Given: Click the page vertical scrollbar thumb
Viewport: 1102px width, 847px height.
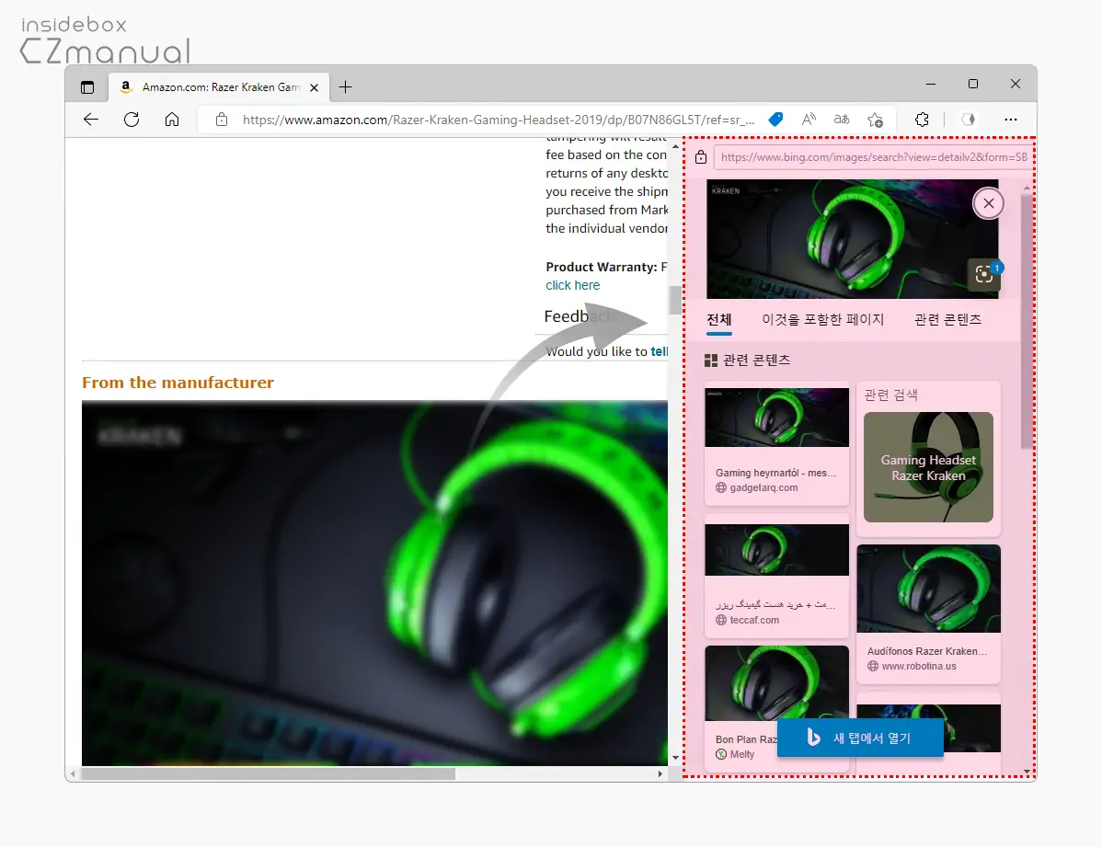Looking at the screenshot, I should pyautogui.click(x=675, y=301).
